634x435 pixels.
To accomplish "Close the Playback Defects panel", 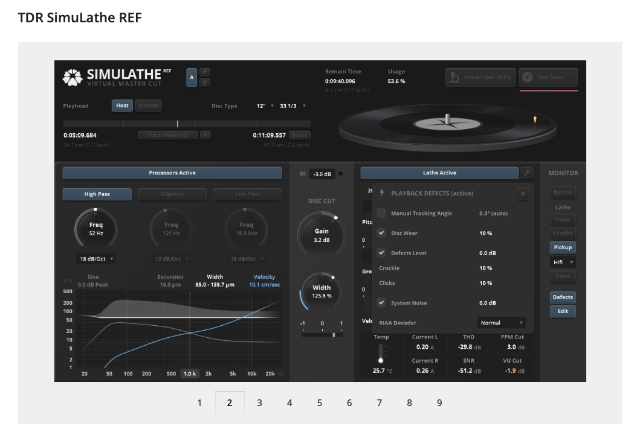I will click(x=523, y=194).
